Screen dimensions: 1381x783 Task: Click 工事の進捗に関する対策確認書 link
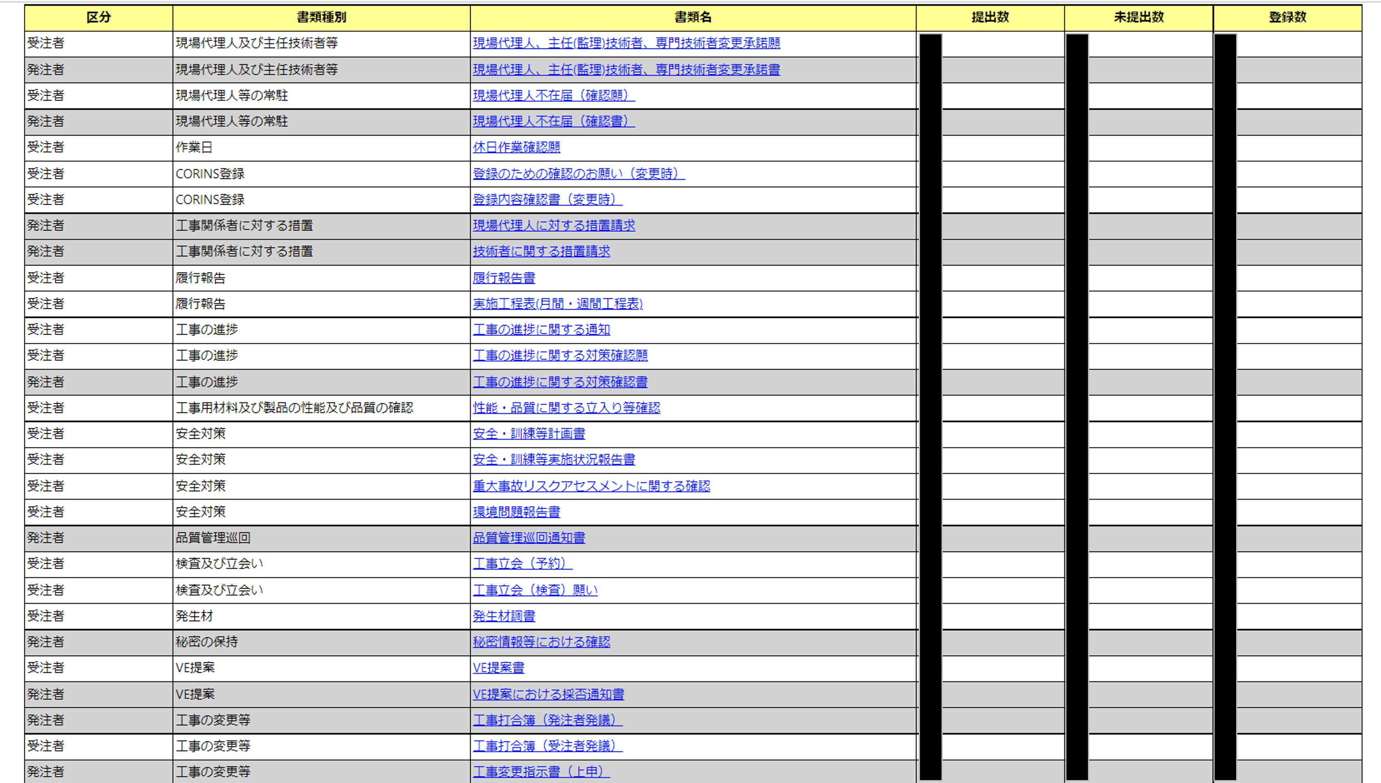tap(560, 382)
